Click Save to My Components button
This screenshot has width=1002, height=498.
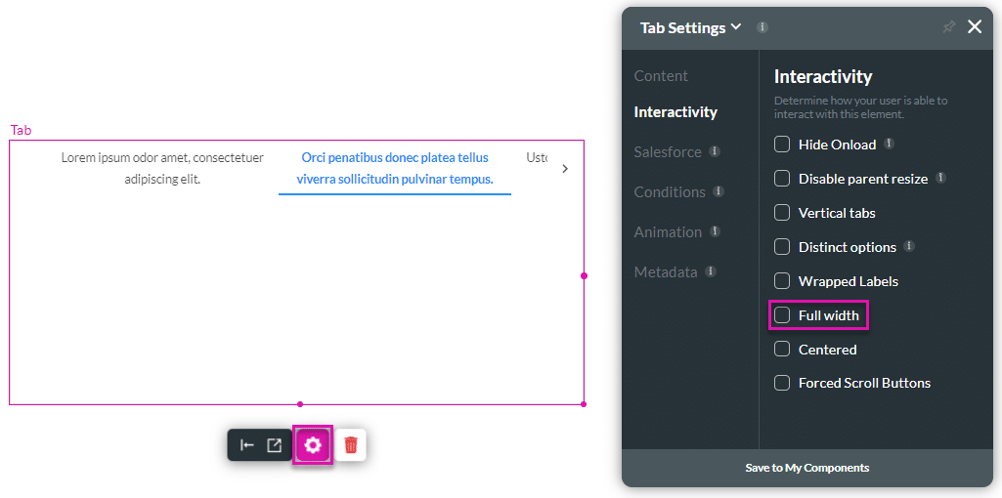tap(806, 468)
